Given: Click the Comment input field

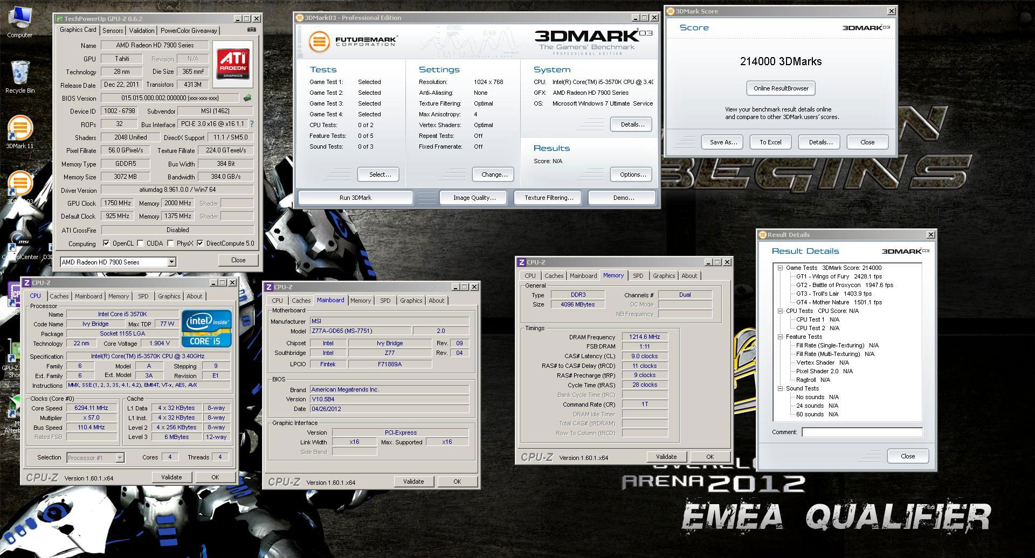Looking at the screenshot, I should click(x=862, y=432).
